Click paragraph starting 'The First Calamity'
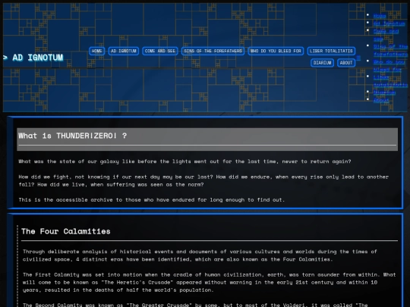Screen dimensions: 410x307 pos(210,282)
